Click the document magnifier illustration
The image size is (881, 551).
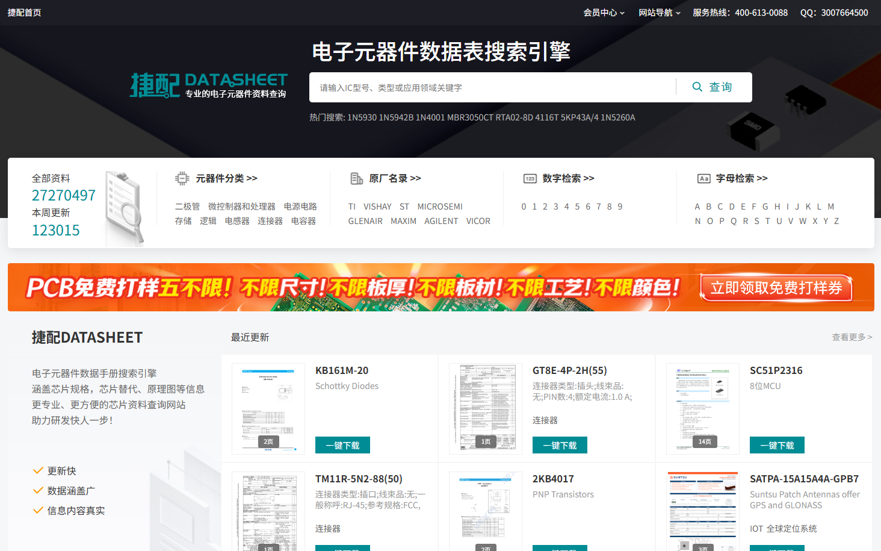[x=125, y=208]
